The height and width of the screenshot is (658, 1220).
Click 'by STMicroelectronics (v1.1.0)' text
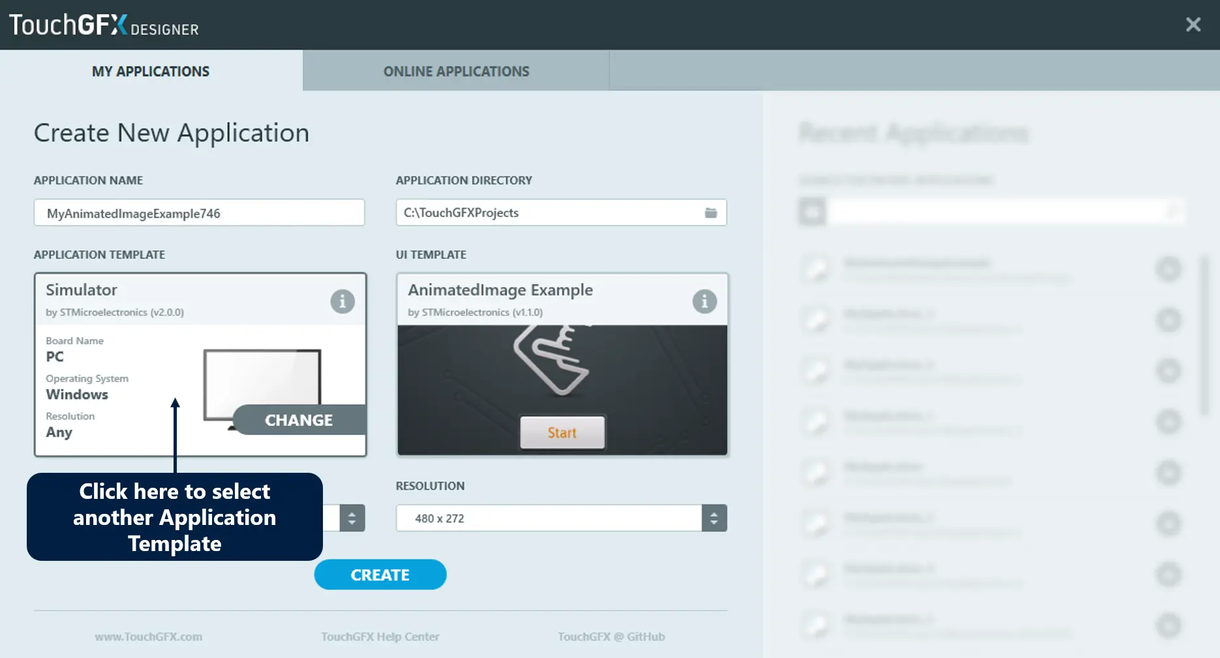[x=475, y=312]
